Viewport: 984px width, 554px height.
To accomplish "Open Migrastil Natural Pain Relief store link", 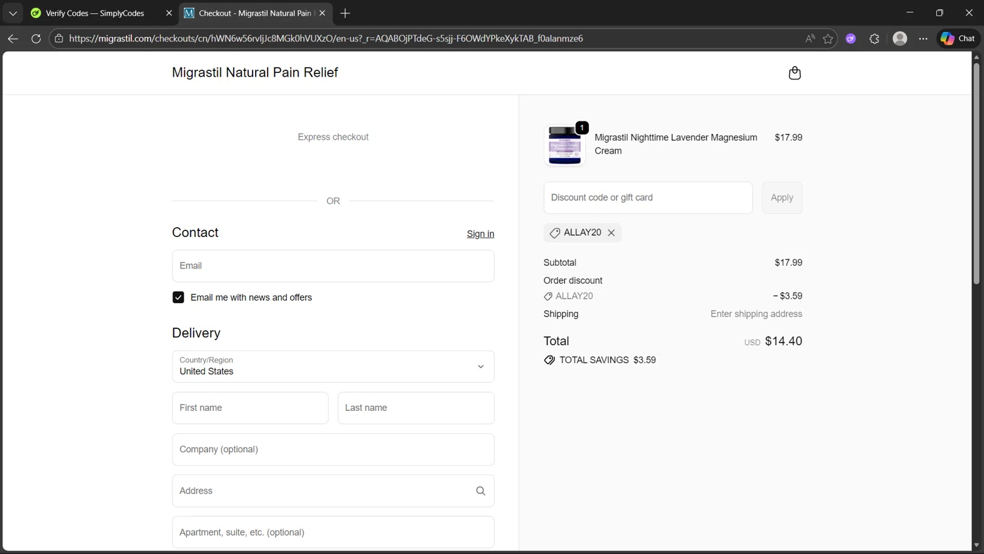I will pos(255,72).
